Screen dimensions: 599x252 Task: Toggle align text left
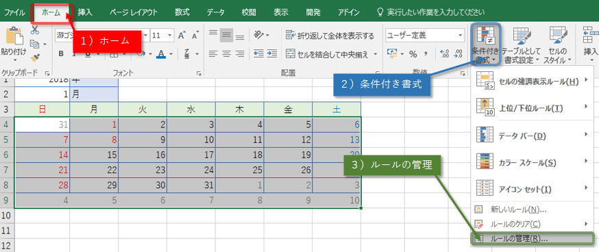click(x=214, y=53)
